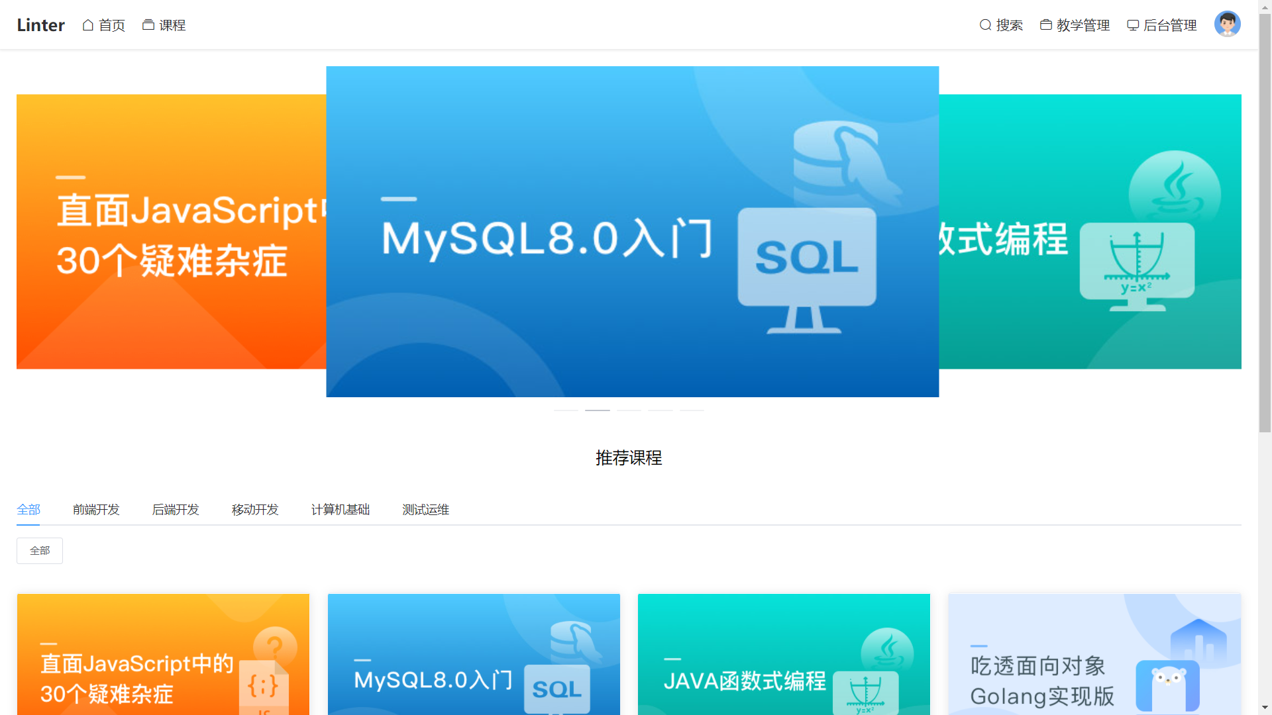This screenshot has width=1272, height=715.
Task: Switch to the 计算机基础 tab
Action: tap(341, 510)
